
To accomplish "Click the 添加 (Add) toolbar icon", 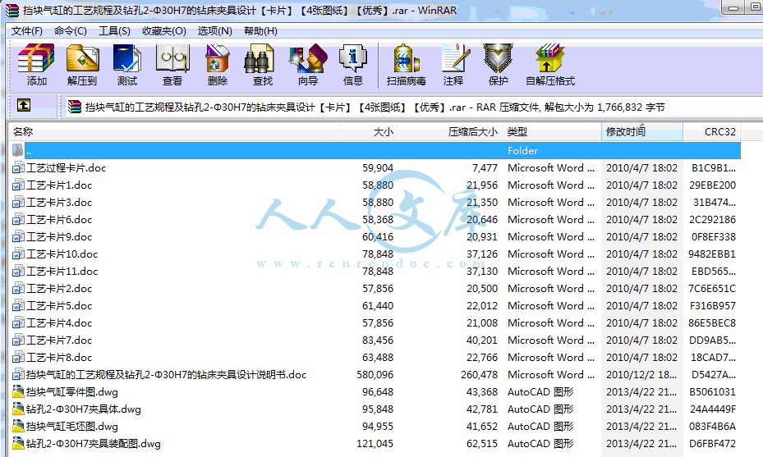I will [x=36, y=58].
